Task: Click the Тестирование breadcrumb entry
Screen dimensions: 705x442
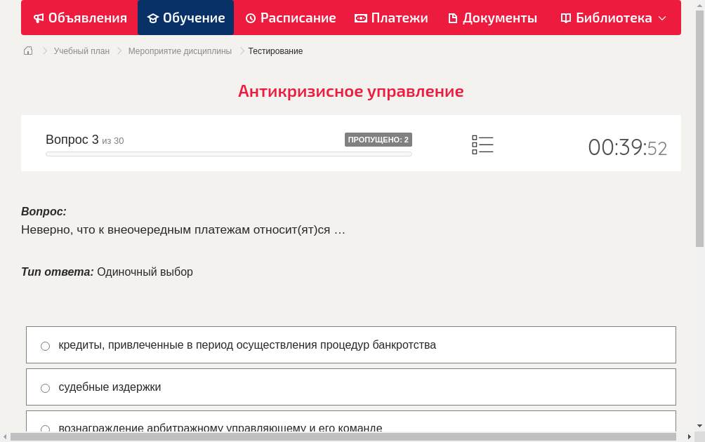Action: click(274, 51)
